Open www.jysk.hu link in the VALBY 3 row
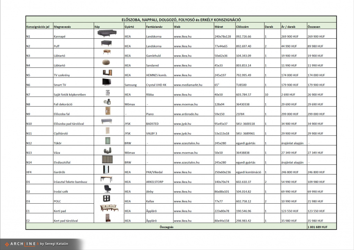Screen dimensions: 354x250 click(183, 133)
